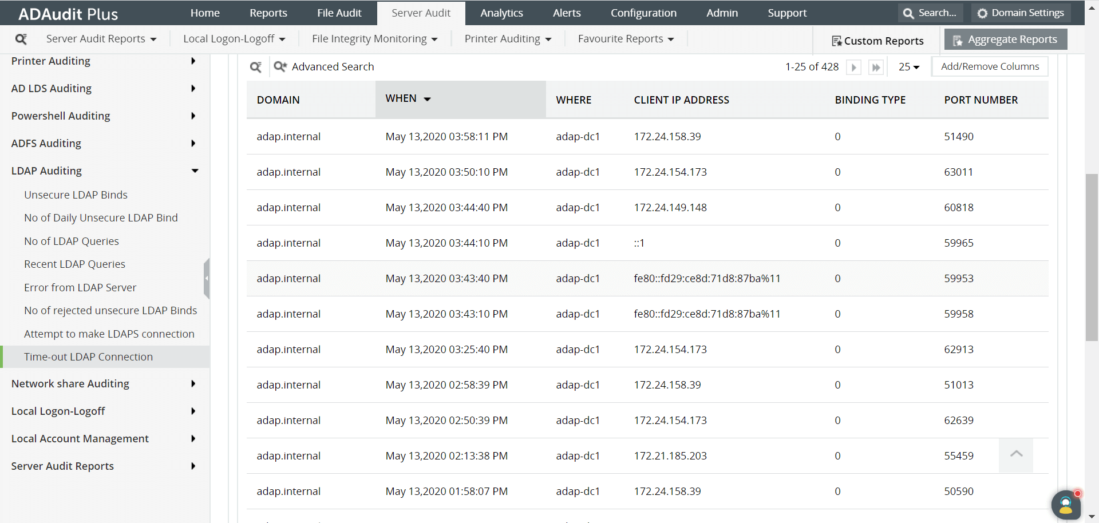Open Server Audit Reports dropdown
Image resolution: width=1099 pixels, height=523 pixels.
click(x=101, y=39)
